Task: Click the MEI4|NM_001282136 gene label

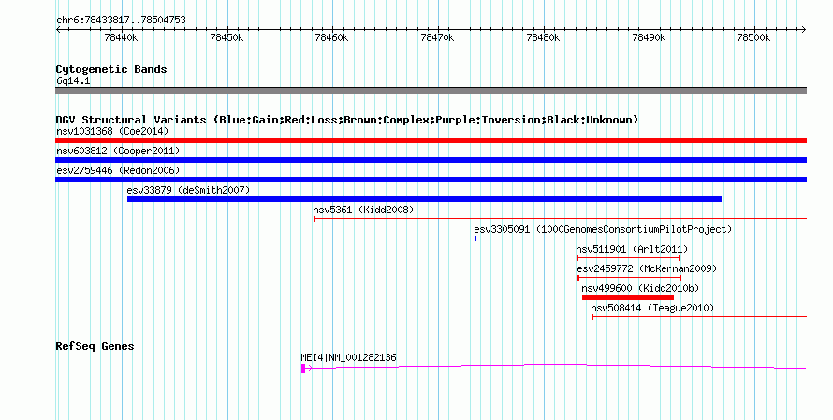Action: coord(348,358)
